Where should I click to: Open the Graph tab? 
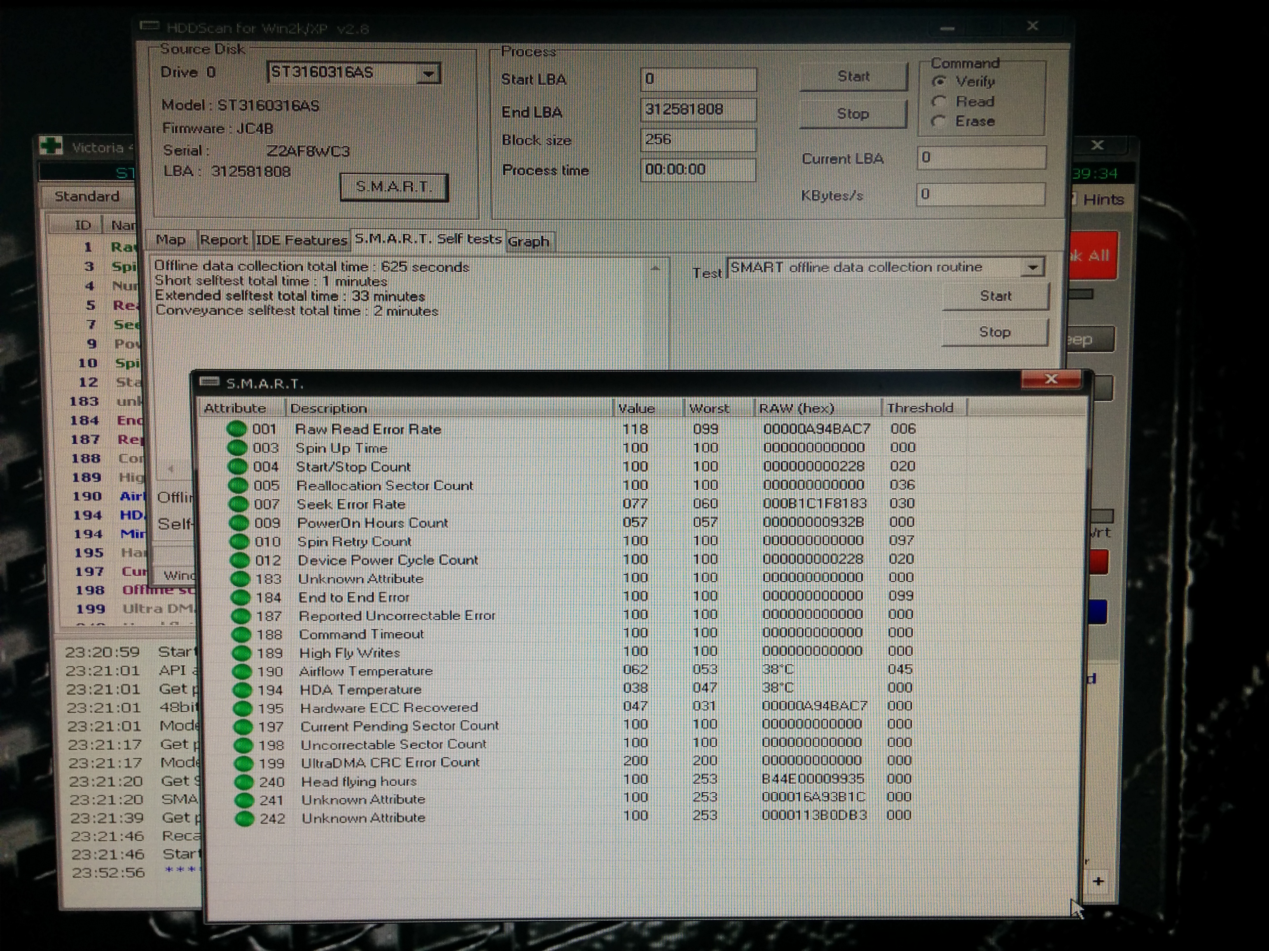[528, 241]
